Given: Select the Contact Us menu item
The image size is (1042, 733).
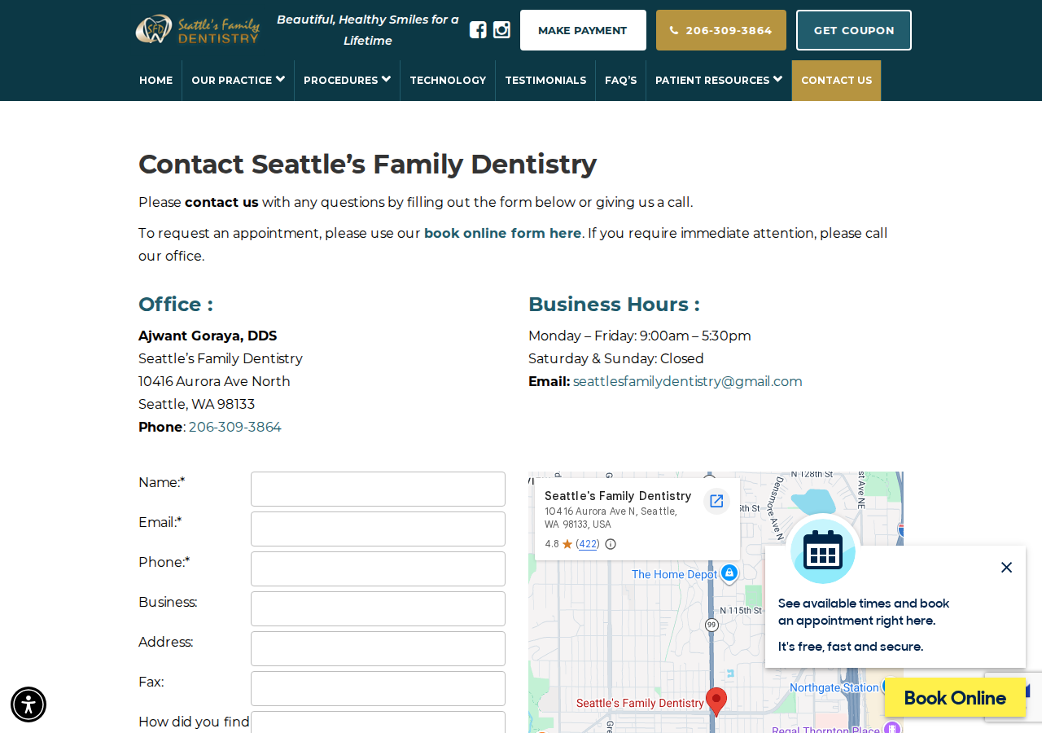Looking at the screenshot, I should [836, 81].
